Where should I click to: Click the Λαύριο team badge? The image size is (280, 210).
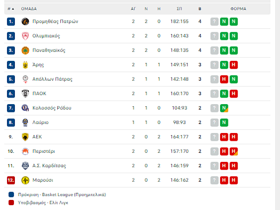[x=25, y=122]
